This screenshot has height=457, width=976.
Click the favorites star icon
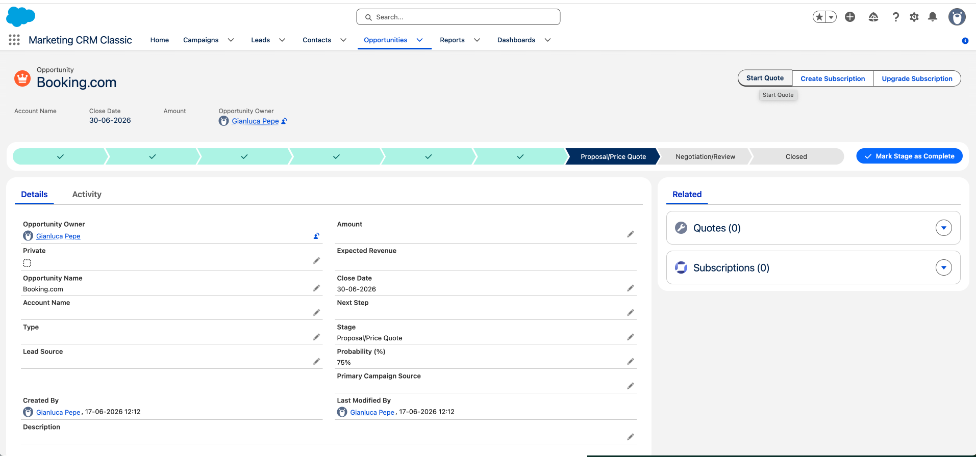click(x=819, y=17)
